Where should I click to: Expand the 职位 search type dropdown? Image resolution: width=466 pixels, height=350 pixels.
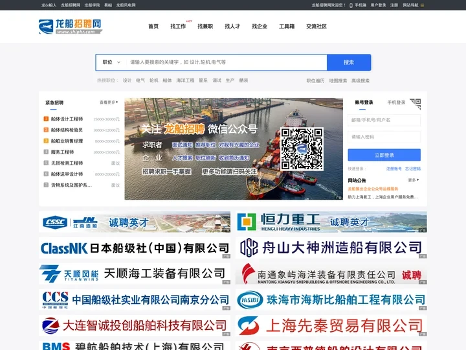[x=111, y=62]
